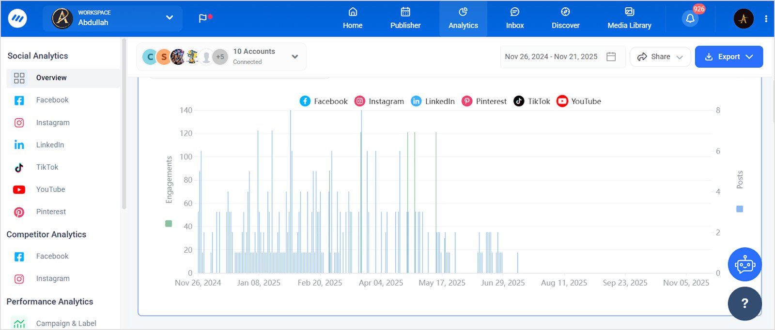The image size is (775, 330).
Task: Click the C account avatar
Action: (x=150, y=57)
